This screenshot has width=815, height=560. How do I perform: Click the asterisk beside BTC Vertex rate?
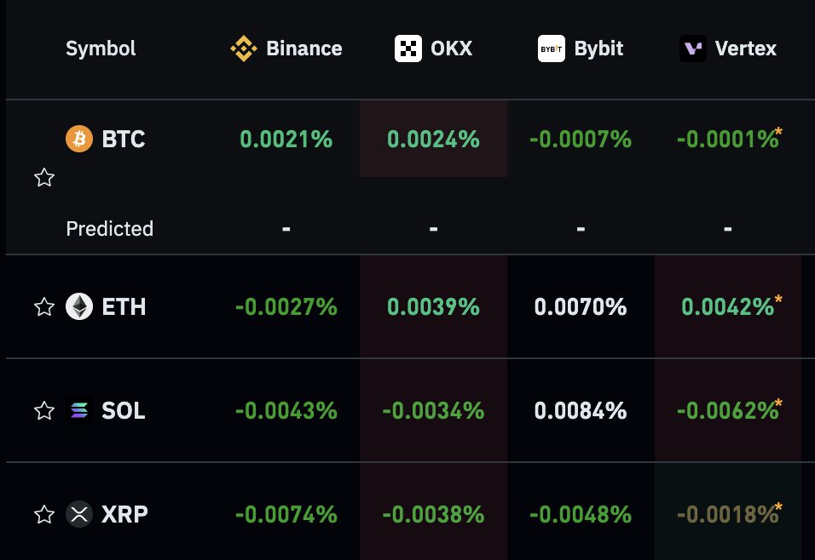[778, 132]
